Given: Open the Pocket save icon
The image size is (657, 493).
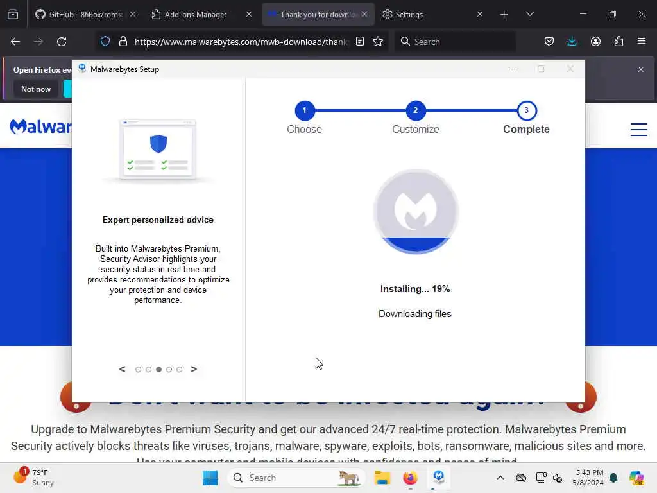Looking at the screenshot, I should point(549,41).
